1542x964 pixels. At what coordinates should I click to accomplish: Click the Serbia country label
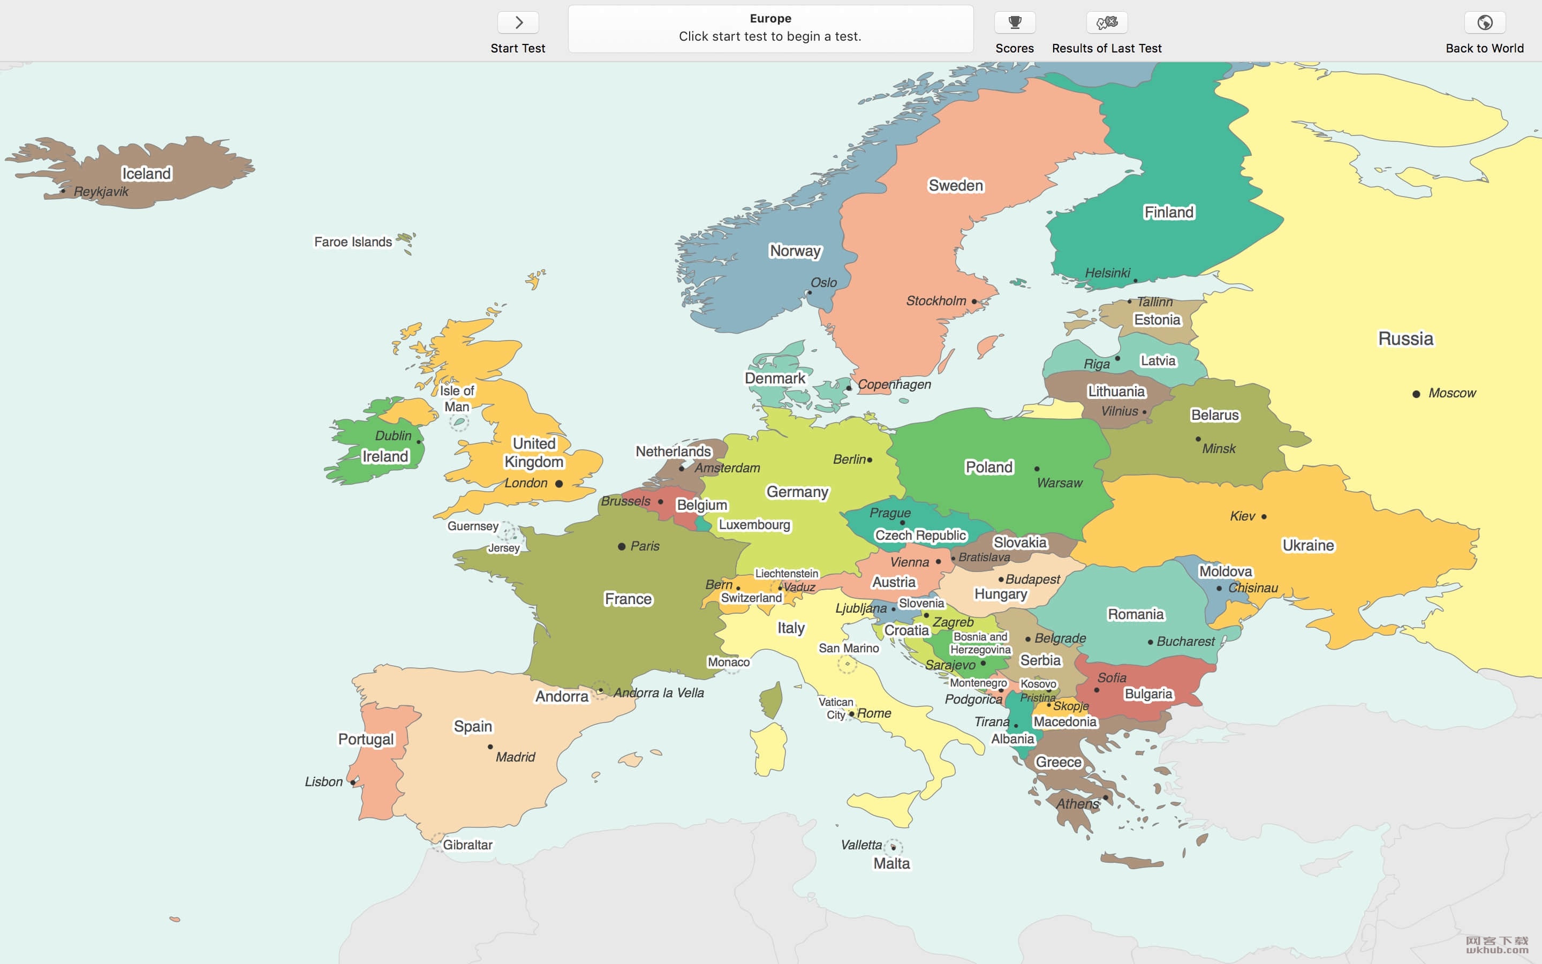pos(1040,661)
